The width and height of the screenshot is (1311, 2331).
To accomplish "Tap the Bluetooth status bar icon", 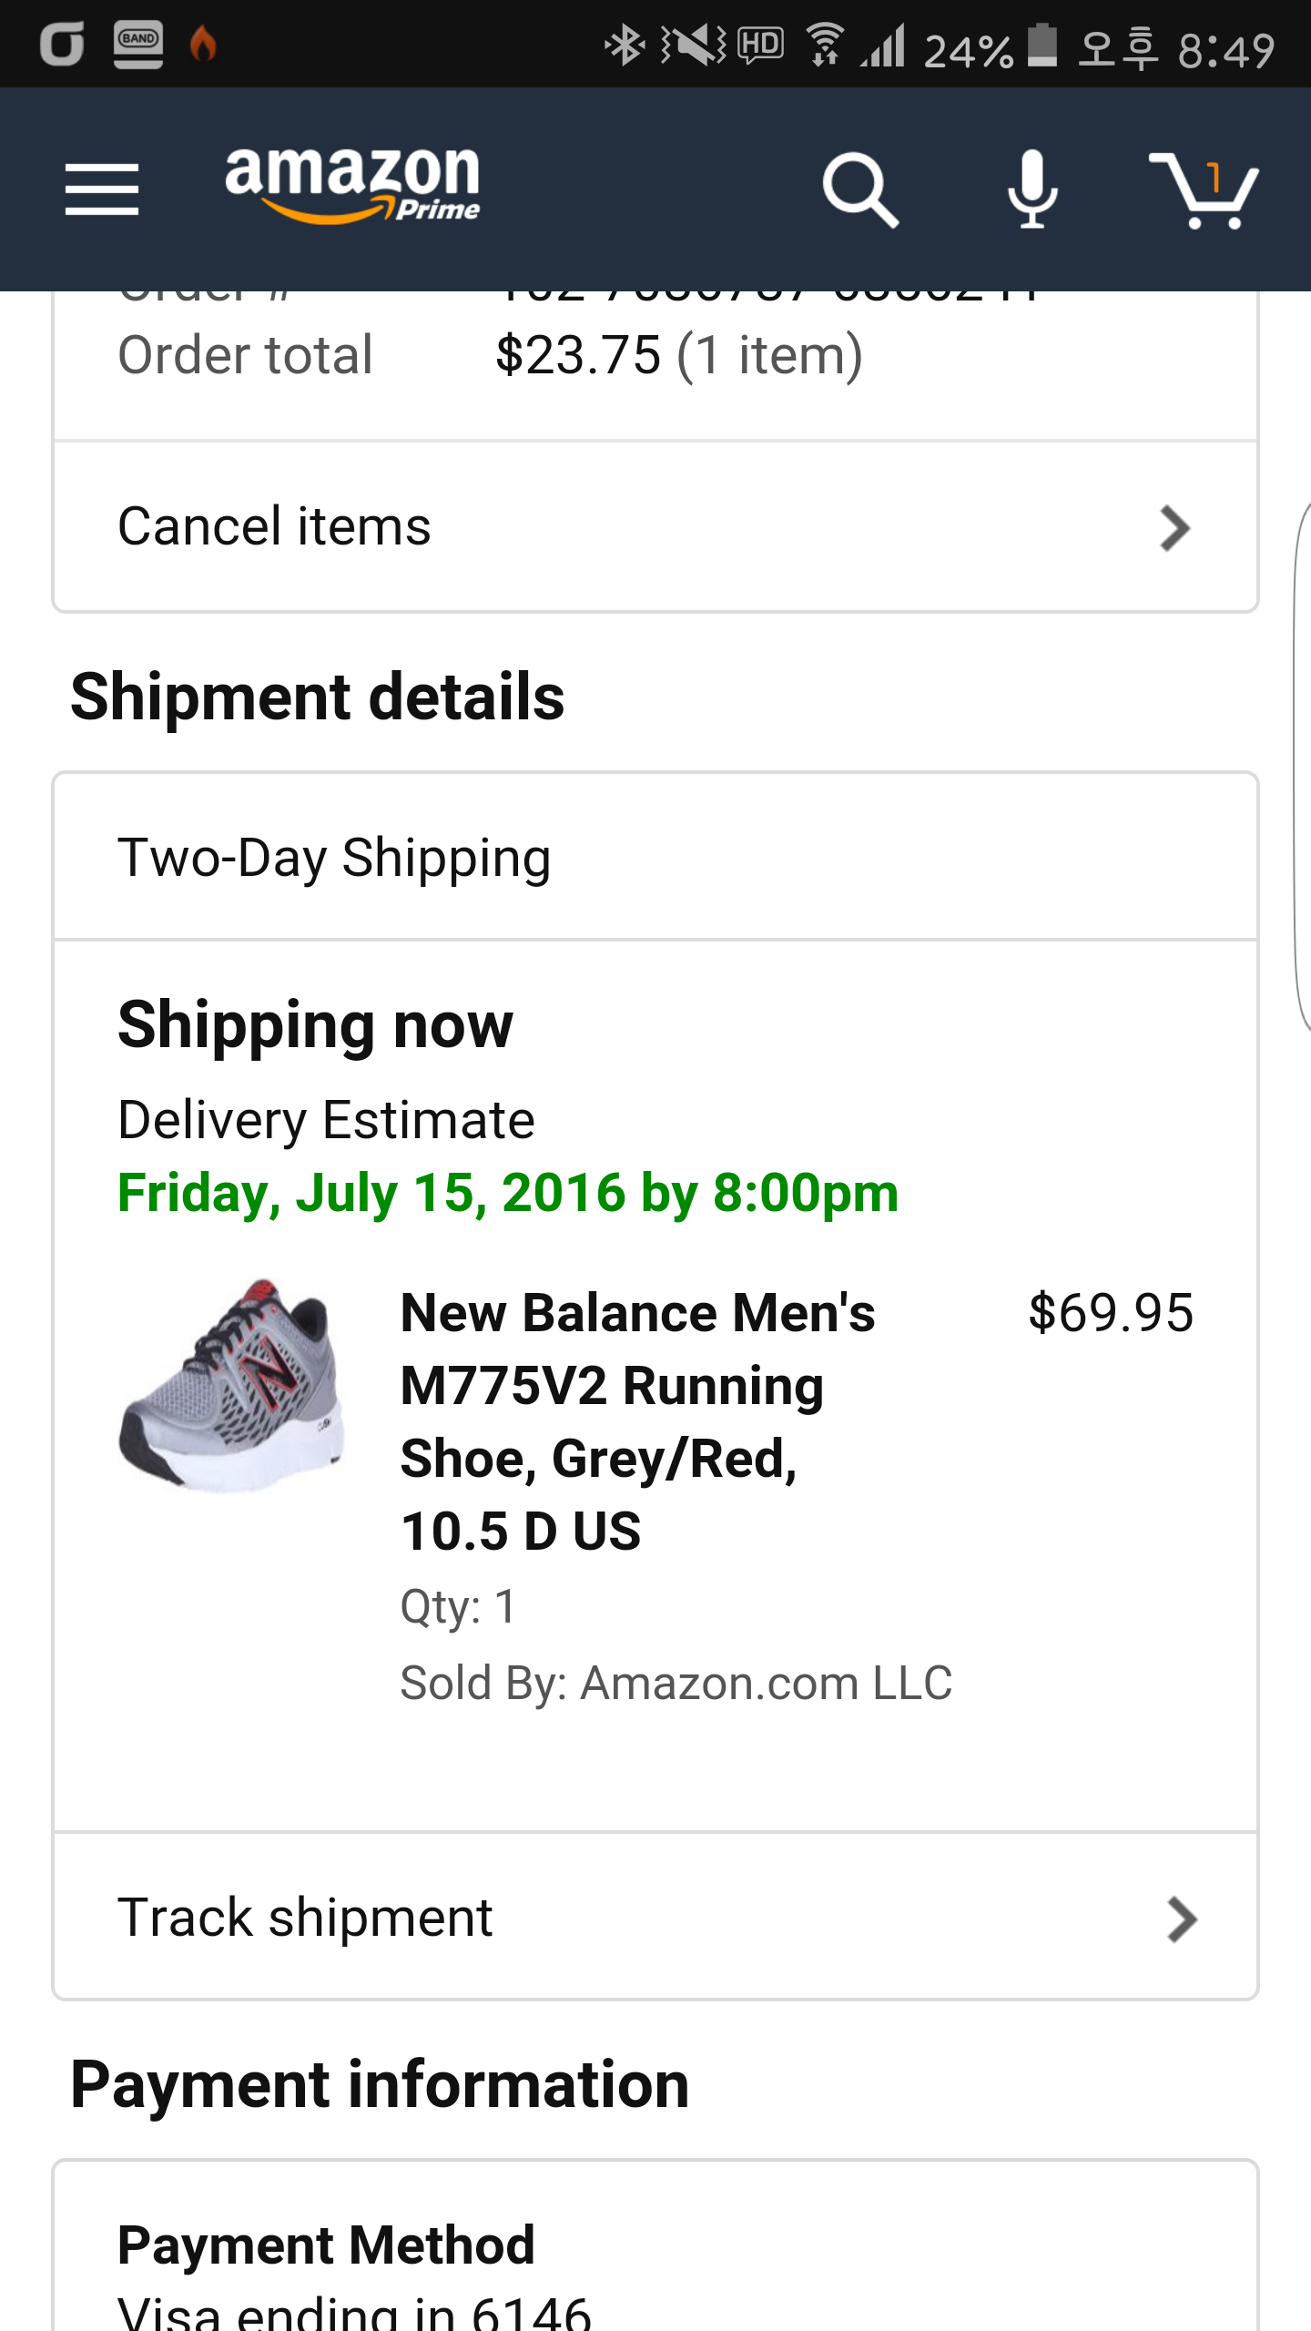I will tap(625, 46).
